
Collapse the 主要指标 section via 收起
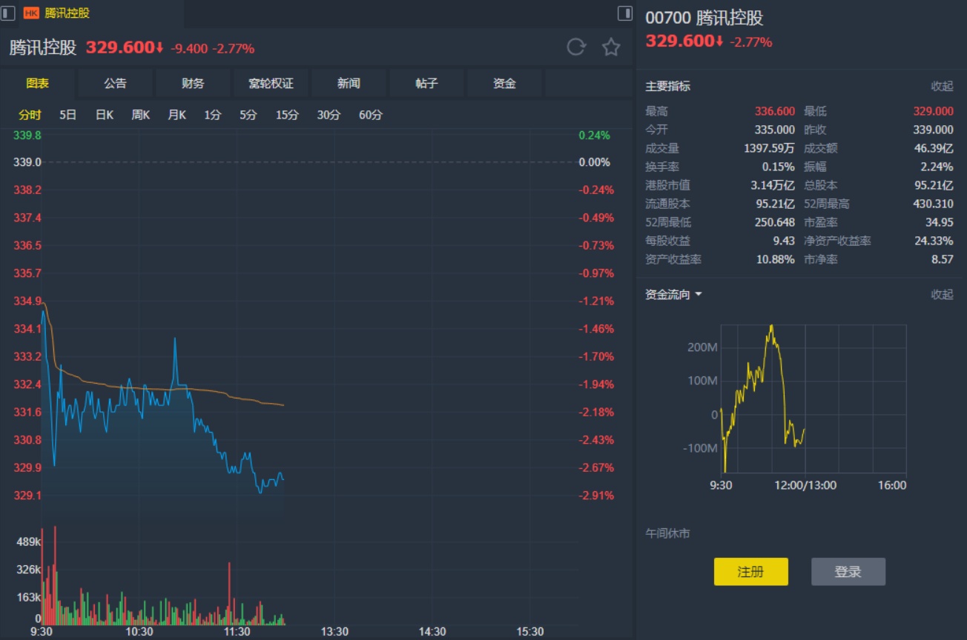[x=943, y=86]
